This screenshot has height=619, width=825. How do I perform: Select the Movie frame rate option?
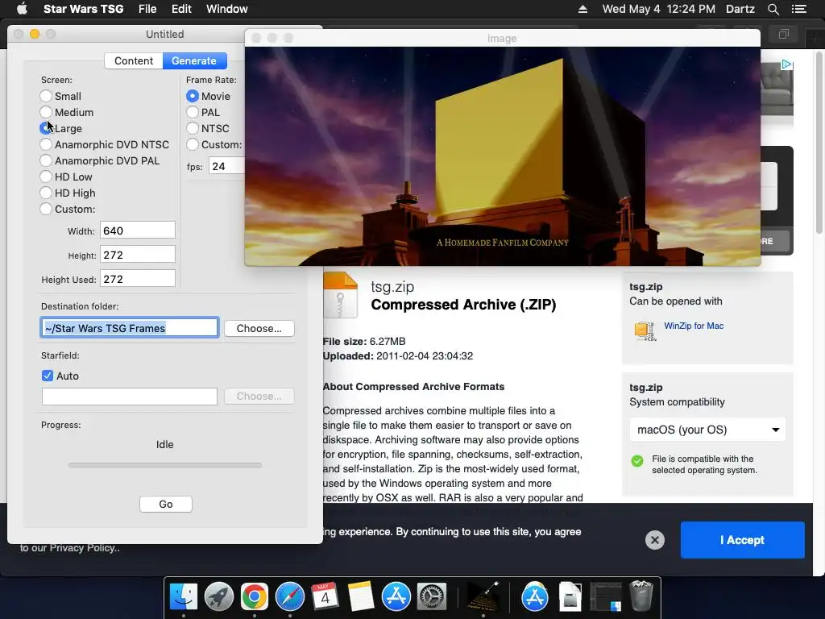pyautogui.click(x=193, y=97)
